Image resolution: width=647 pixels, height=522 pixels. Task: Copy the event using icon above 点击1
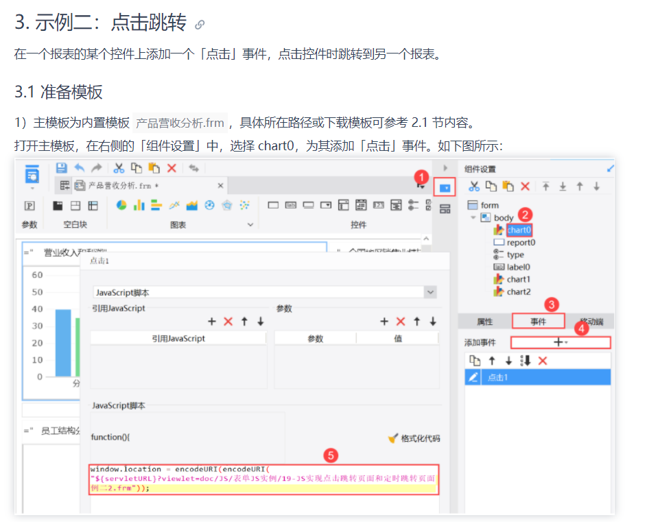[475, 361]
